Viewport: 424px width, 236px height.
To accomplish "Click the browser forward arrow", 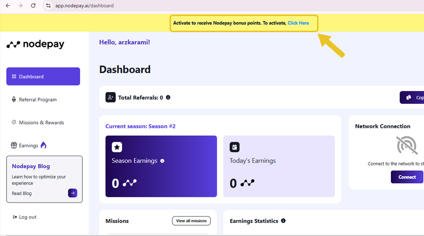I will (20, 5).
